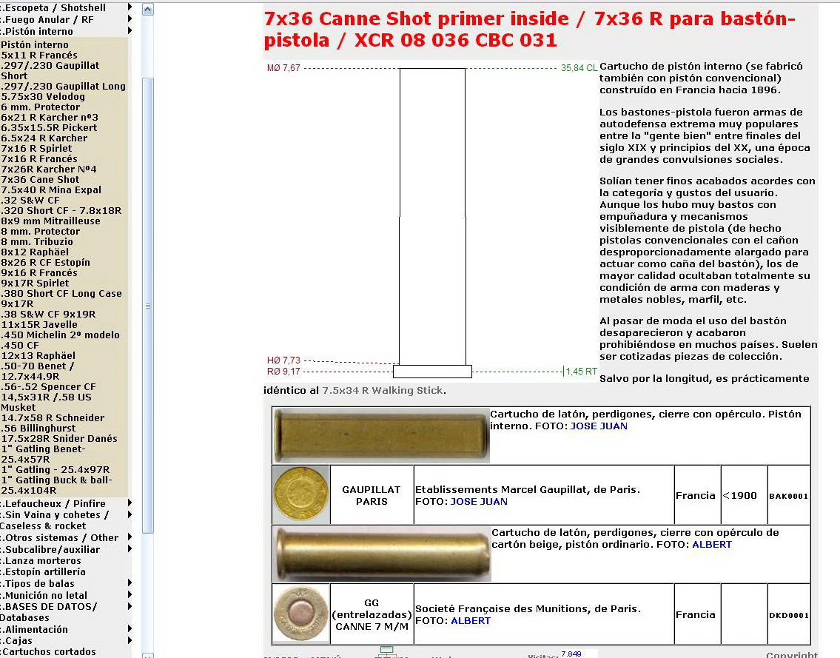
Task: Open the Cartuchos cortados menu item
Action: pyautogui.click(x=49, y=651)
